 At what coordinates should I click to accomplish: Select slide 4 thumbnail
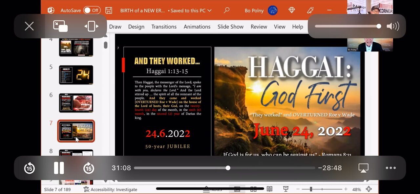click(x=76, y=47)
